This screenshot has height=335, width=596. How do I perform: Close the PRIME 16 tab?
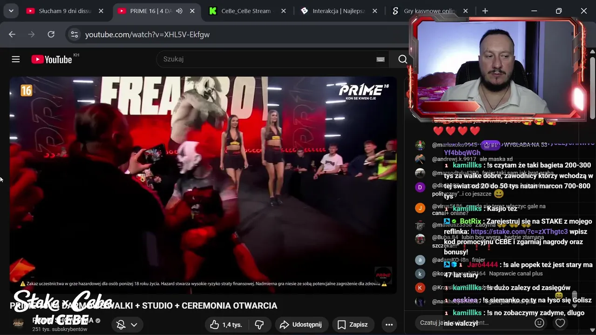pos(192,11)
